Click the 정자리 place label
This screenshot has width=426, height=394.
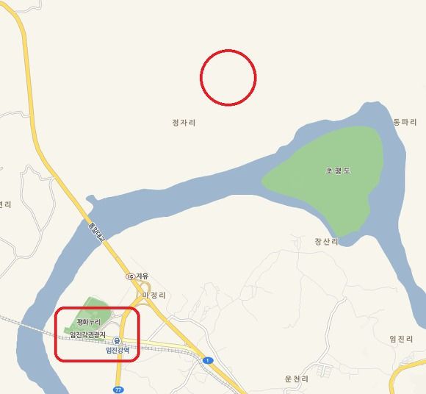point(184,123)
